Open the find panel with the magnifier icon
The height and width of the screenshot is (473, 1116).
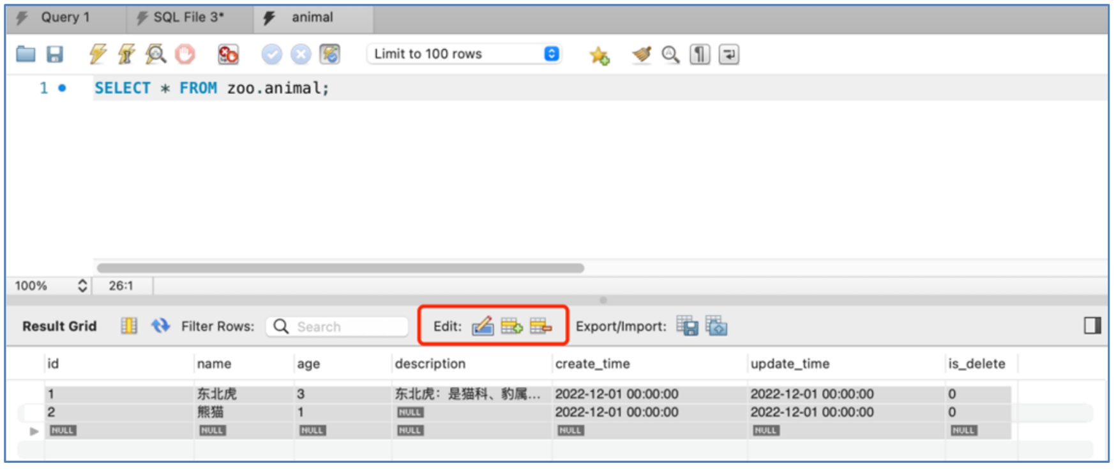670,55
